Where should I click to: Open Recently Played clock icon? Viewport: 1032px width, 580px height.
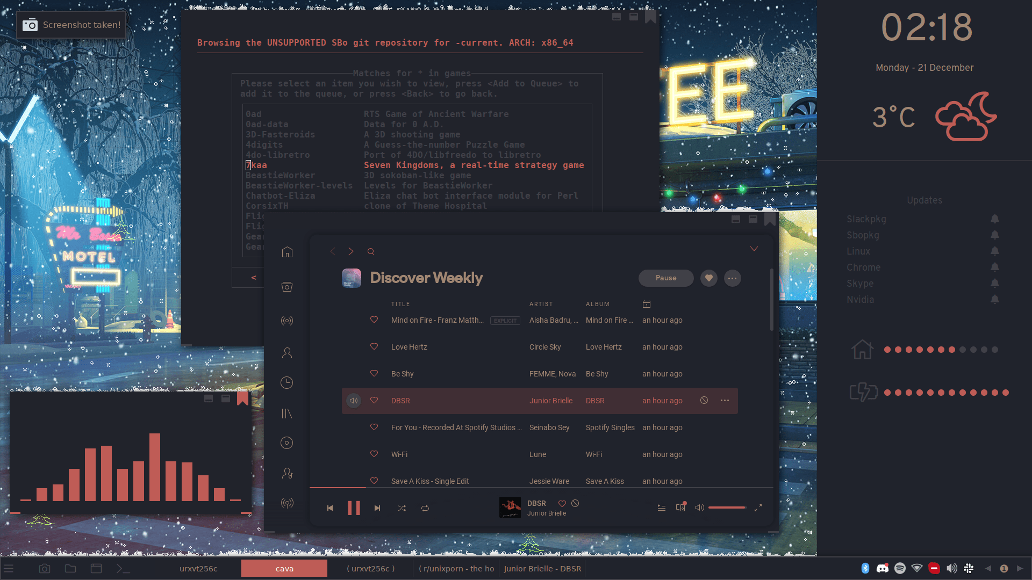(x=287, y=382)
